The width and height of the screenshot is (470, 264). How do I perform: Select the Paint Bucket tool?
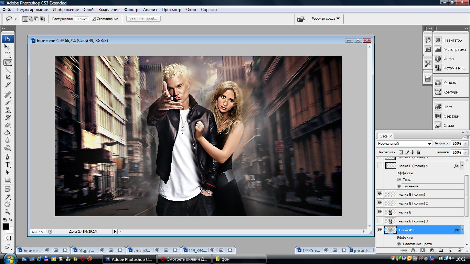point(8,132)
